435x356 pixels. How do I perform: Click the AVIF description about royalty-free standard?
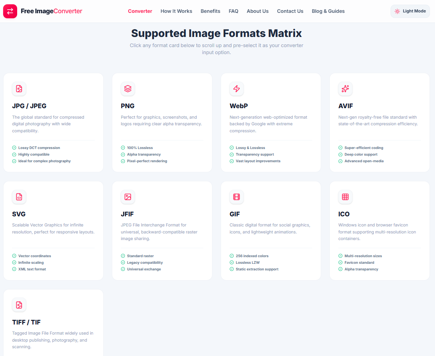pos(378,121)
